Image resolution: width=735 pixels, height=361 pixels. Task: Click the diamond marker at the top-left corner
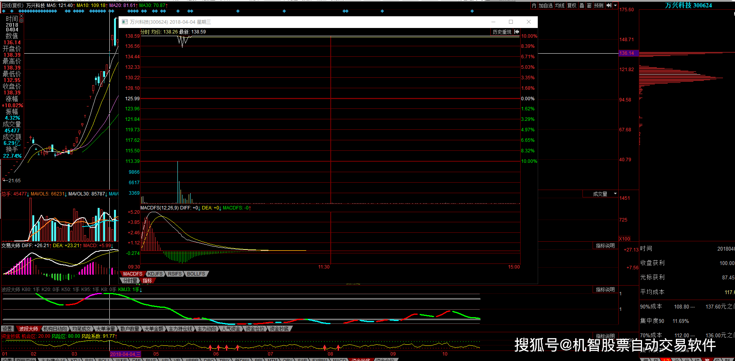click(x=4, y=11)
